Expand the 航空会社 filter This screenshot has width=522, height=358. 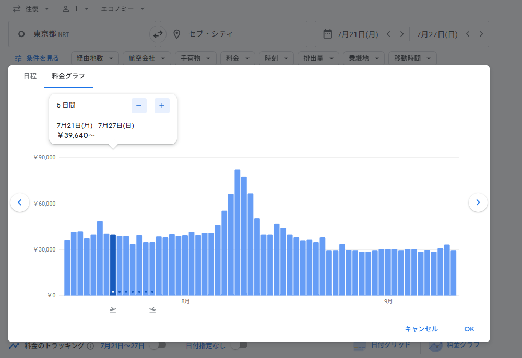147,58
